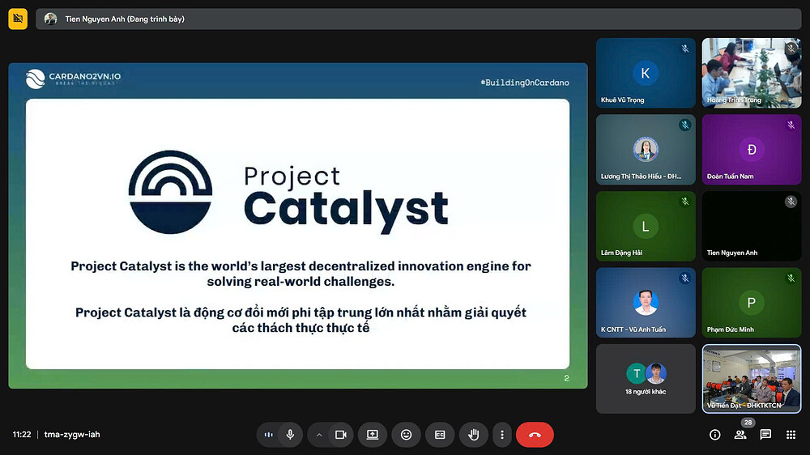Select Phạm Đức Minh tile
Image resolution: width=810 pixels, height=455 pixels.
tap(752, 303)
